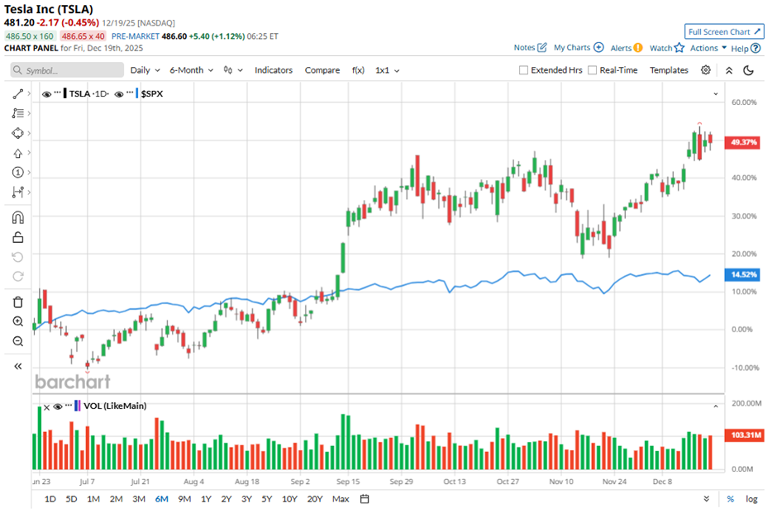Viewport: 777px width, 513px height.
Task: Open the Daily frequency dropdown
Action: click(x=145, y=70)
